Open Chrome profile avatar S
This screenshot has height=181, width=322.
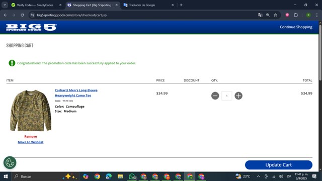point(308,15)
